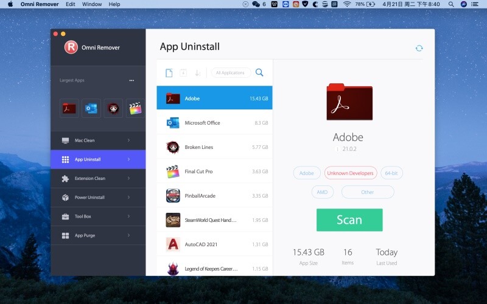
Task: Expand the Tool Box chevron arrow
Action: click(128, 216)
